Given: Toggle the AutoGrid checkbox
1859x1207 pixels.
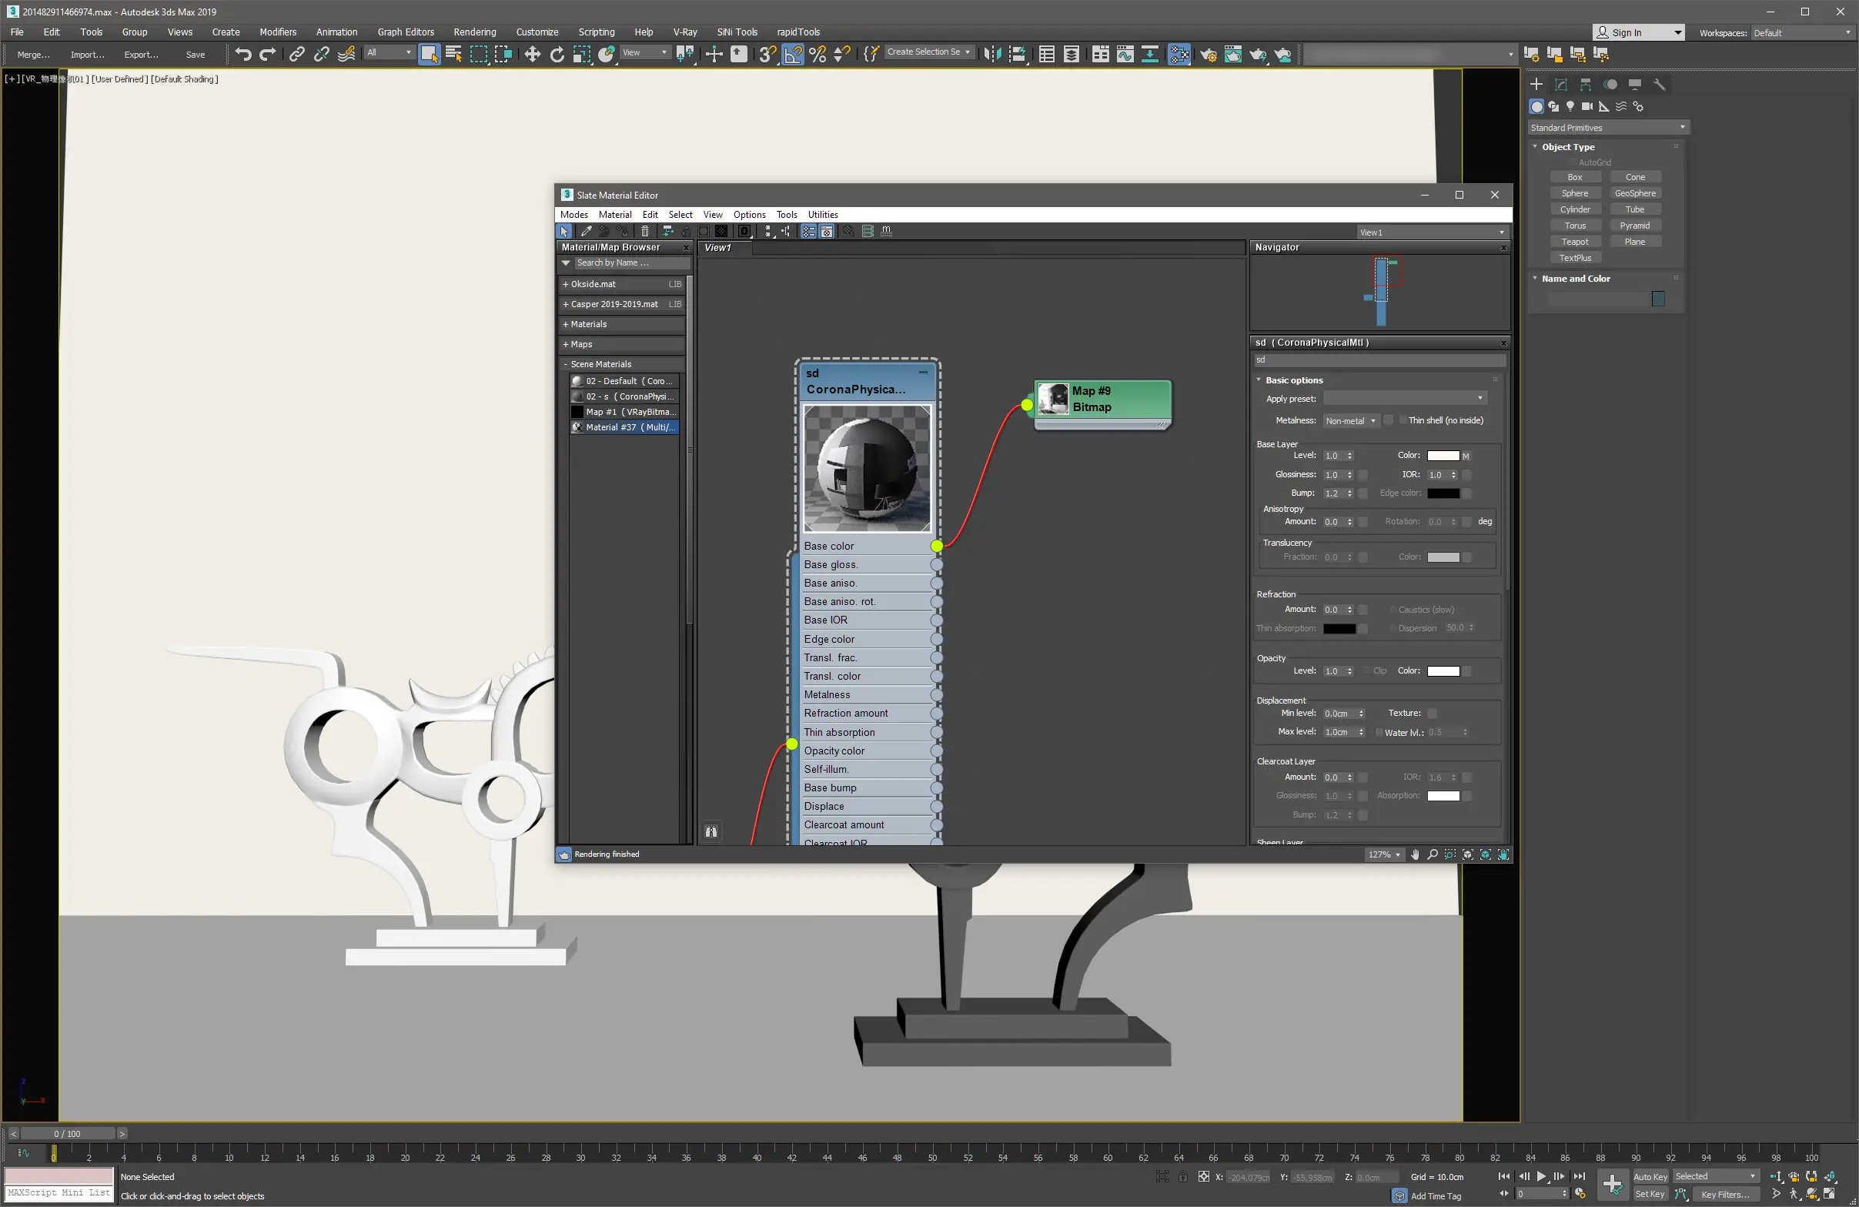Looking at the screenshot, I should click(x=1573, y=162).
